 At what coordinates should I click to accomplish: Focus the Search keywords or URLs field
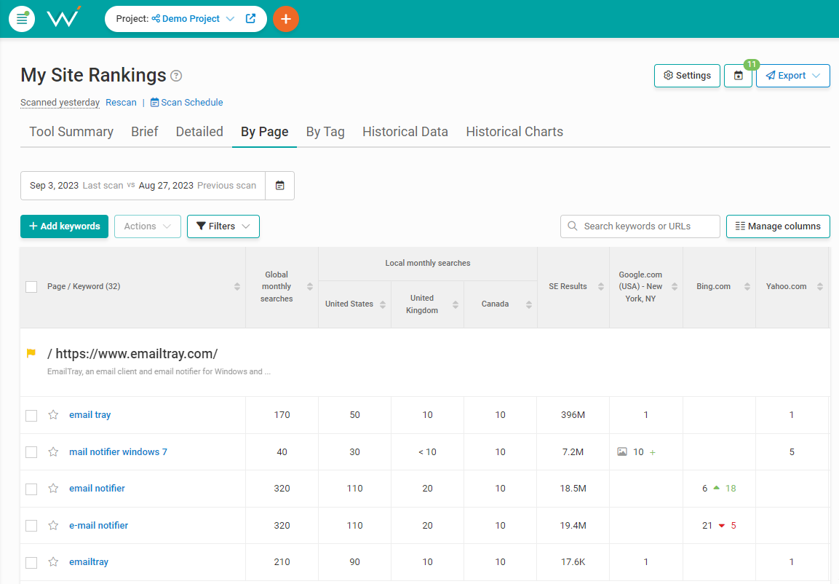coord(640,226)
